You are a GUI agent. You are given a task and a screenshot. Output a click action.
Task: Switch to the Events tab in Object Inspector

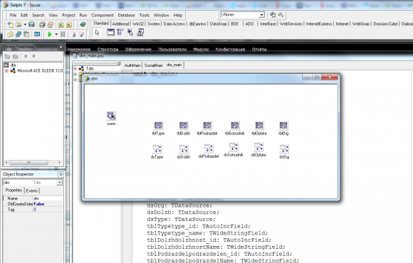32,190
